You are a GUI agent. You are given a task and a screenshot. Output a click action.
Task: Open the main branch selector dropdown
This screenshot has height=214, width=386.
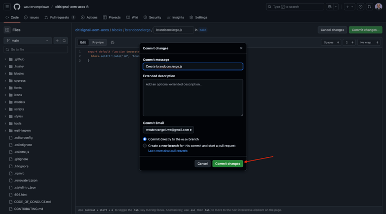[x=28, y=41]
